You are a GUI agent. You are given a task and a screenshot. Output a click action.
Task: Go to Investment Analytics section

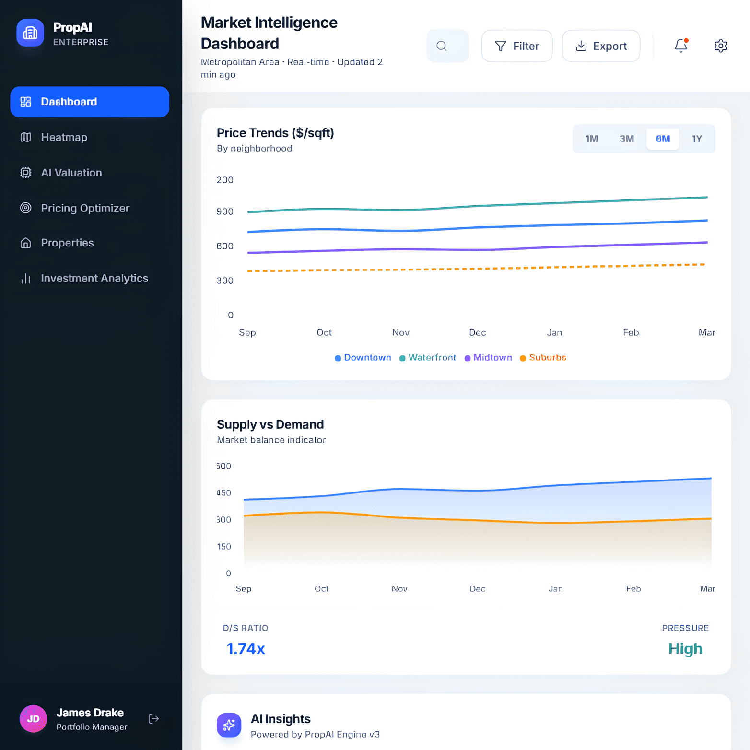(x=94, y=279)
